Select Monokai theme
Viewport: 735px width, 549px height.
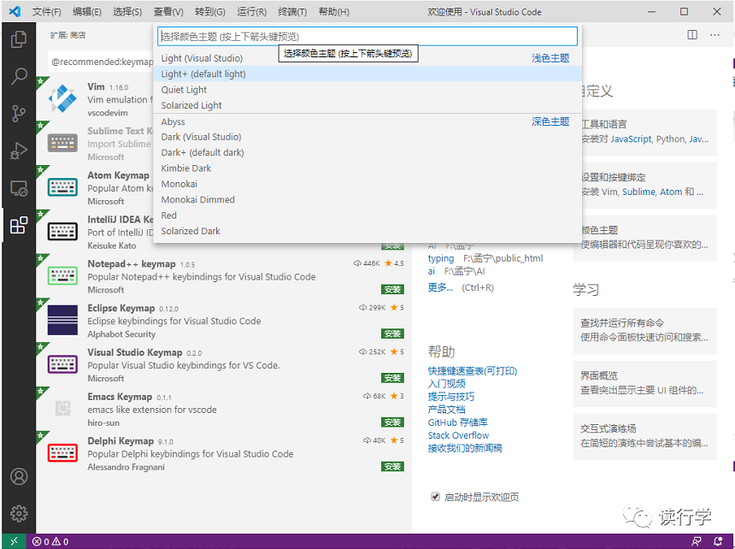click(x=367, y=184)
